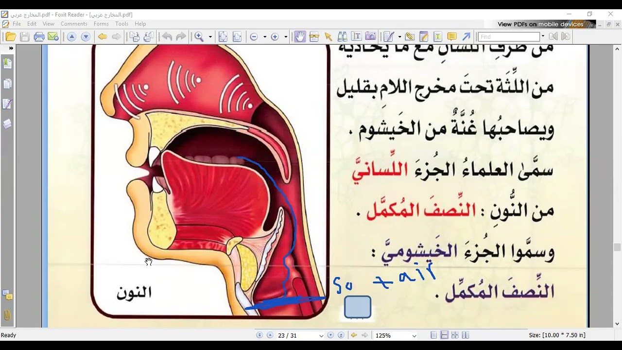
Task: Open the Attachments panel at sidebar bottom
Action: [7, 315]
